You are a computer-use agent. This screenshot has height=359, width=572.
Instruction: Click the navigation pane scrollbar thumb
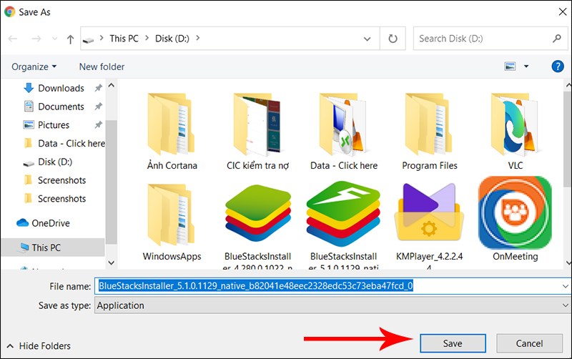[112, 182]
